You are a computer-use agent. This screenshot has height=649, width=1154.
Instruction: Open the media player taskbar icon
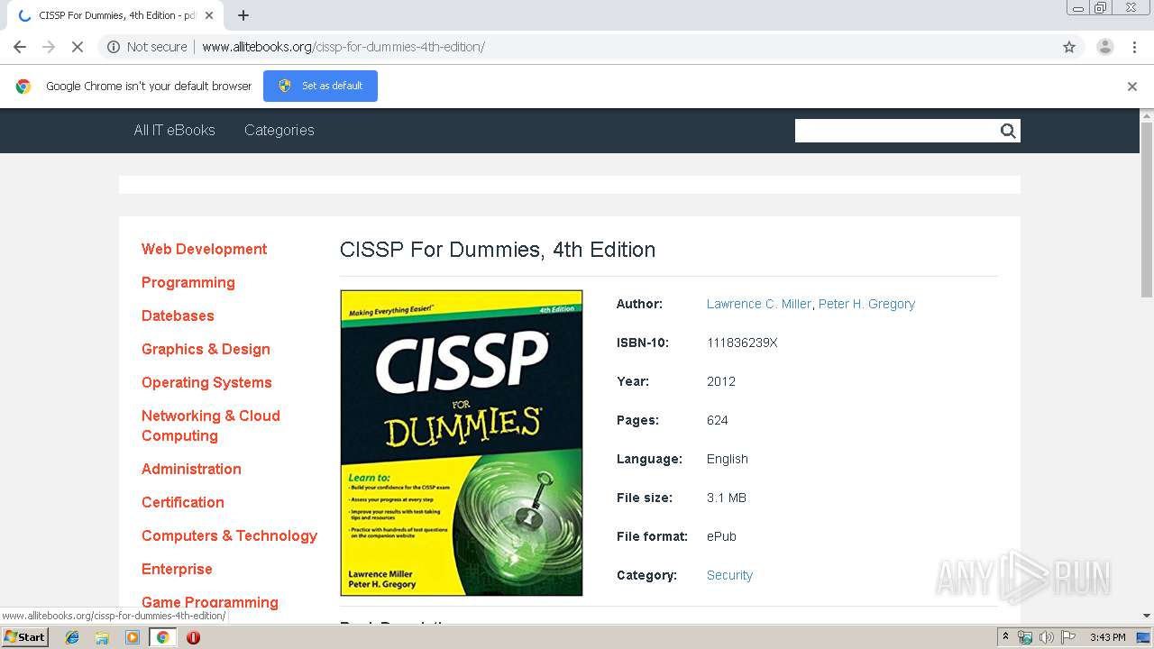pyautogui.click(x=133, y=637)
